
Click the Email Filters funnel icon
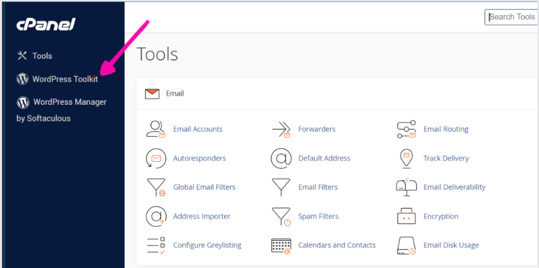coord(281,187)
